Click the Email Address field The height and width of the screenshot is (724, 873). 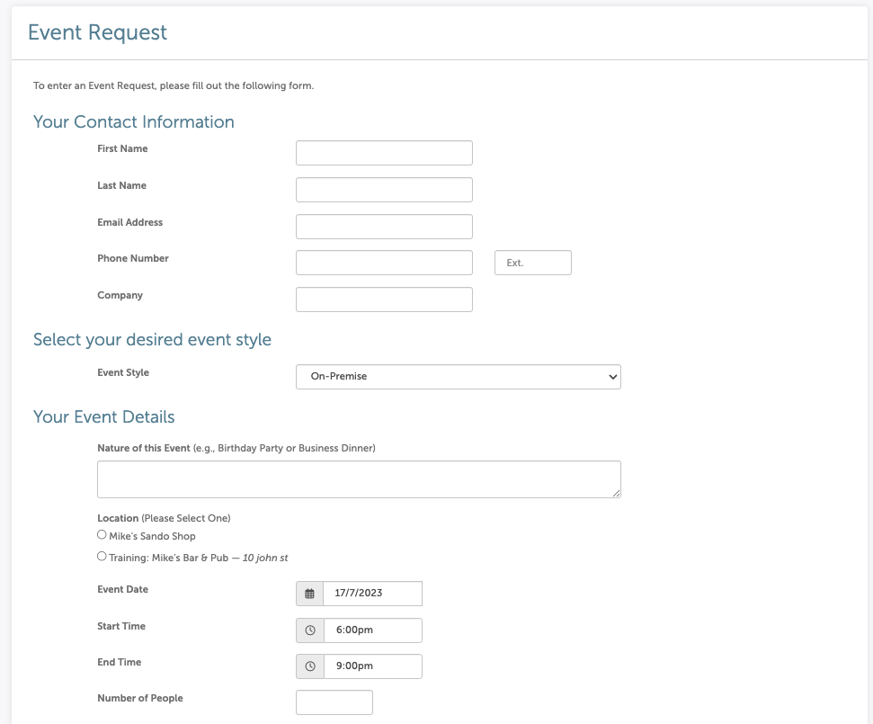[384, 226]
